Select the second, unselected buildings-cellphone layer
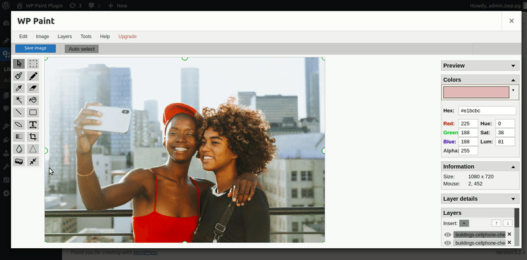The height and width of the screenshot is (260, 527). 480,242
